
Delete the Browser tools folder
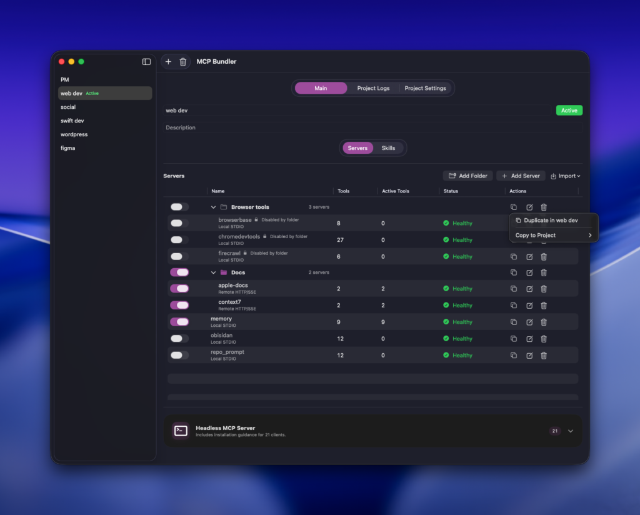tap(544, 207)
